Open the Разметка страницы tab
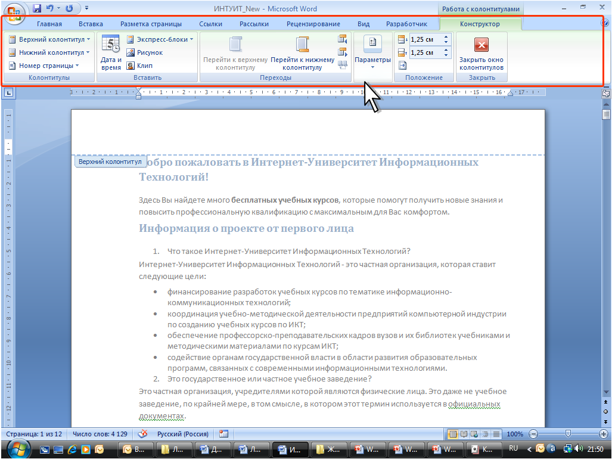Image resolution: width=612 pixels, height=459 pixels. point(151,24)
